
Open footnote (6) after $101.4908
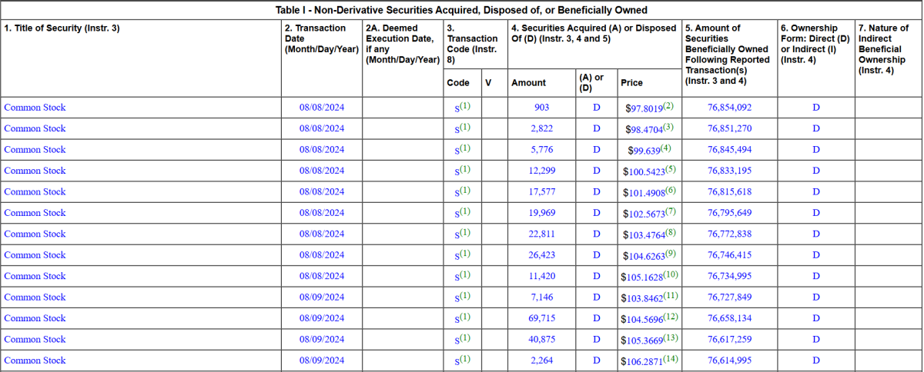671,190
